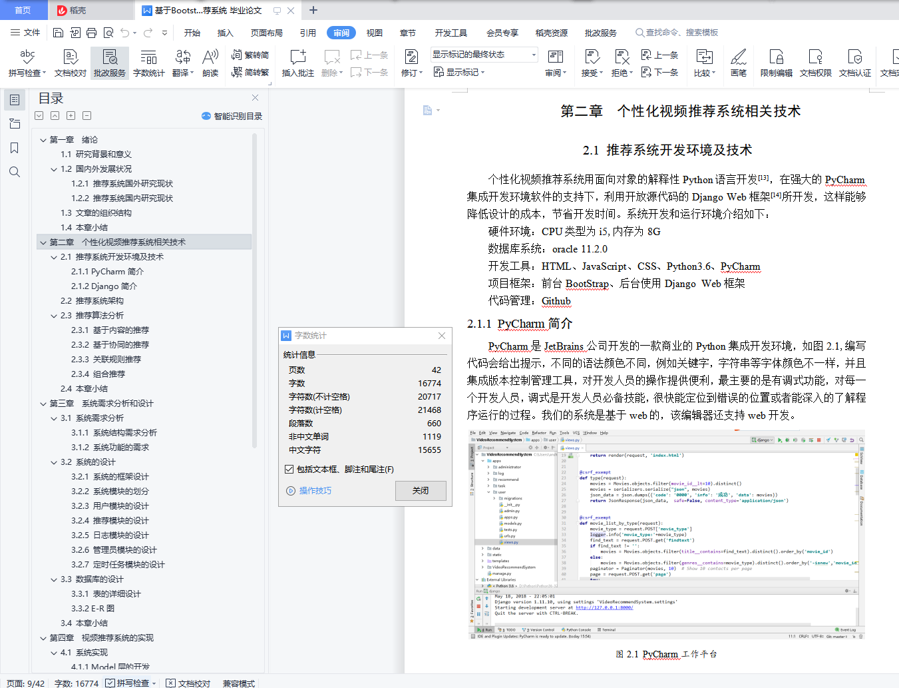The height and width of the screenshot is (688, 899).
Task: Open 限制编辑 restrict editing
Action: [x=777, y=63]
